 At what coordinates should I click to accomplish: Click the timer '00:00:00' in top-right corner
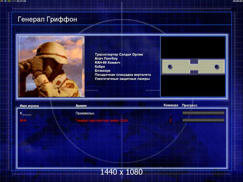238,1
